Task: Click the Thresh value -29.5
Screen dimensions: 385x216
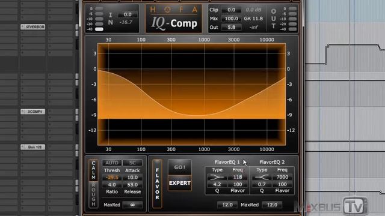Action: pos(112,178)
